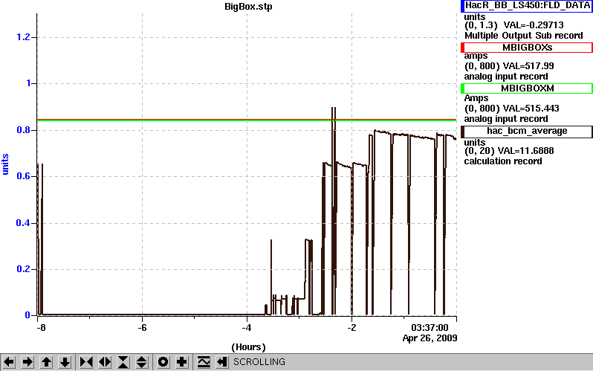593x371 pixels.
Task: Click the VAL=-0.29713 readout
Action: (534, 25)
